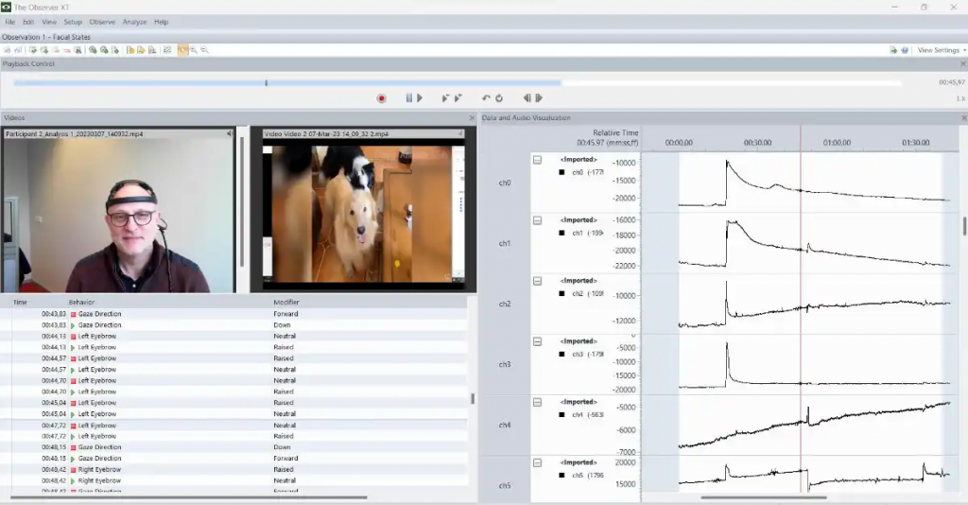Click the black legend square for ch4

coord(562,415)
